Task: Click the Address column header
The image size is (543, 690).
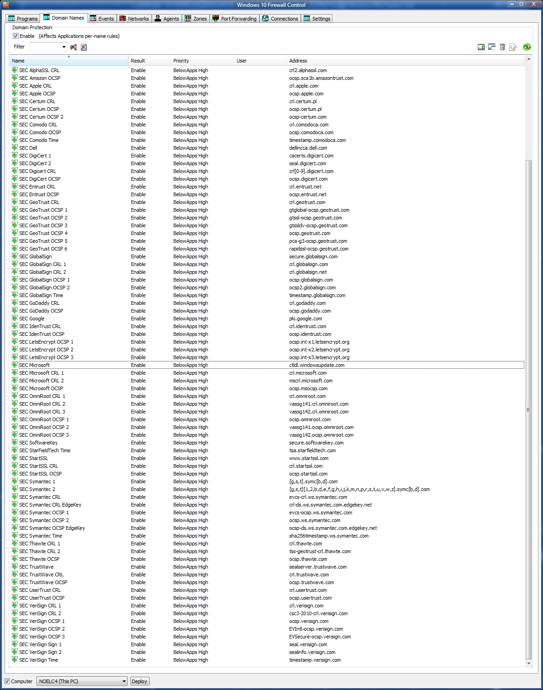Action: click(298, 61)
